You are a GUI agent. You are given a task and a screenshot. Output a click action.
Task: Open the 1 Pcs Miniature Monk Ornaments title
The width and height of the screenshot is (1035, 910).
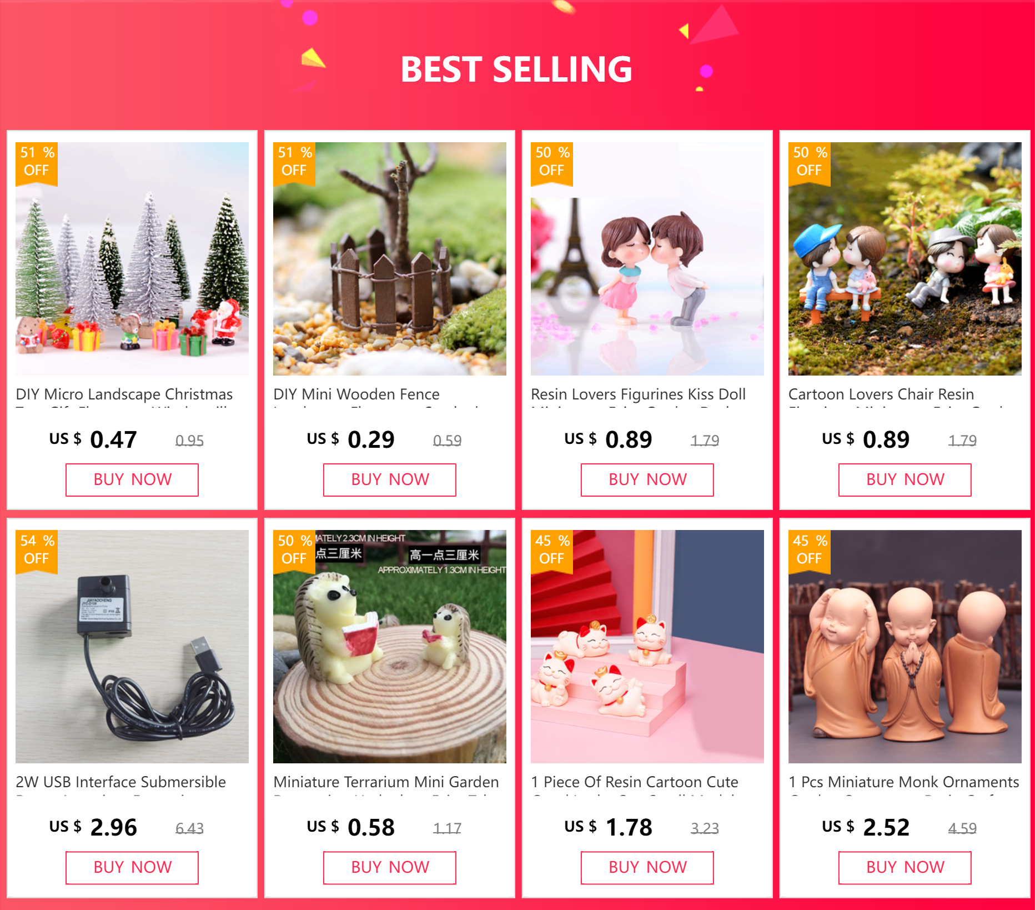click(x=904, y=782)
